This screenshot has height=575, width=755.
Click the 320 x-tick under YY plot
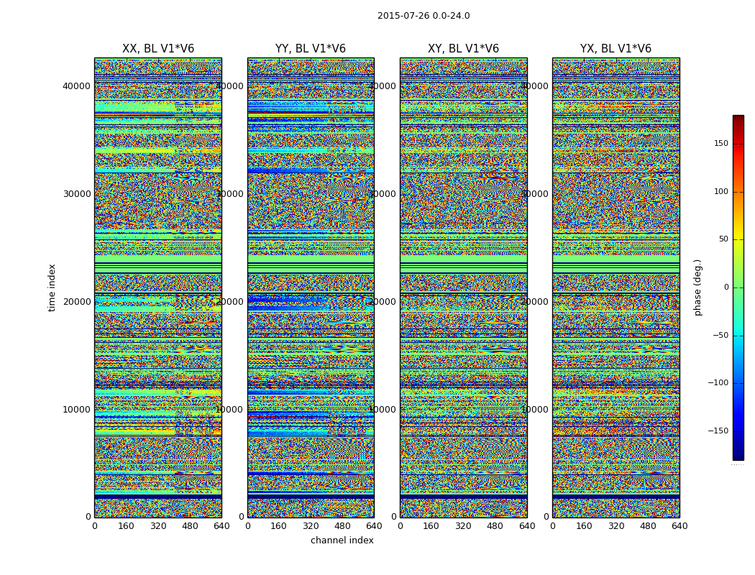[311, 526]
